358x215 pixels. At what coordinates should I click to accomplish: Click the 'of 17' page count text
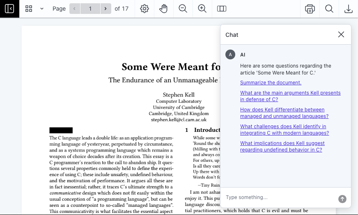122,9
